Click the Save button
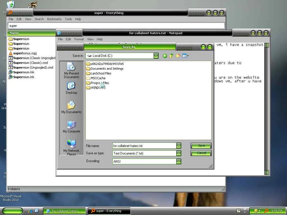287x215 pixels. (201, 146)
